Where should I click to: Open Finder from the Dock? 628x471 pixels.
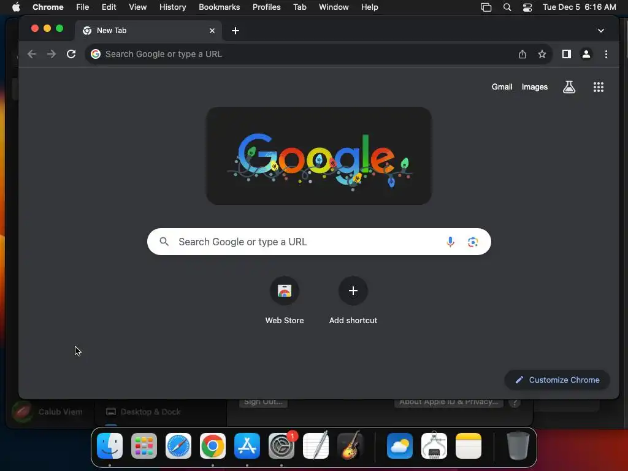[x=110, y=446]
